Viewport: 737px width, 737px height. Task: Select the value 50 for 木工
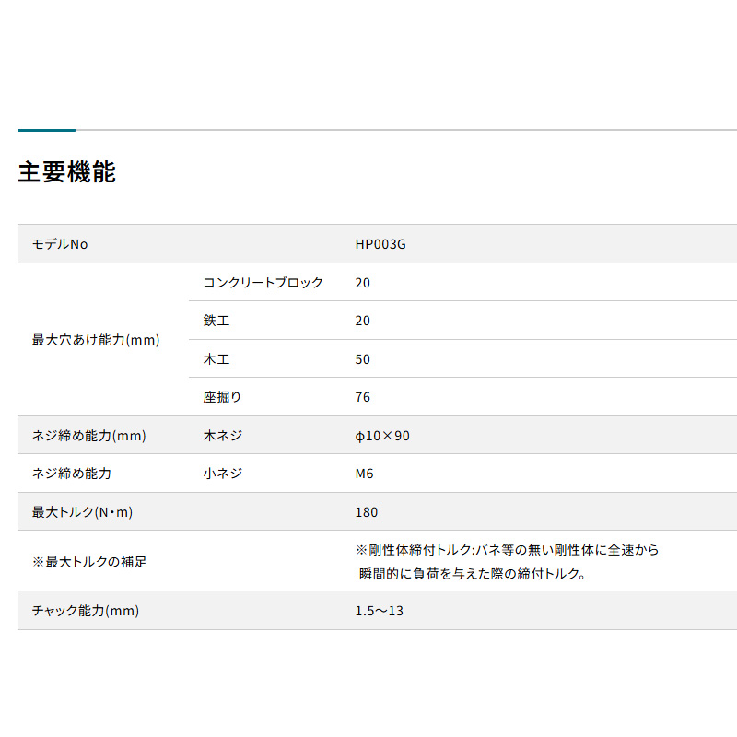coord(362,359)
